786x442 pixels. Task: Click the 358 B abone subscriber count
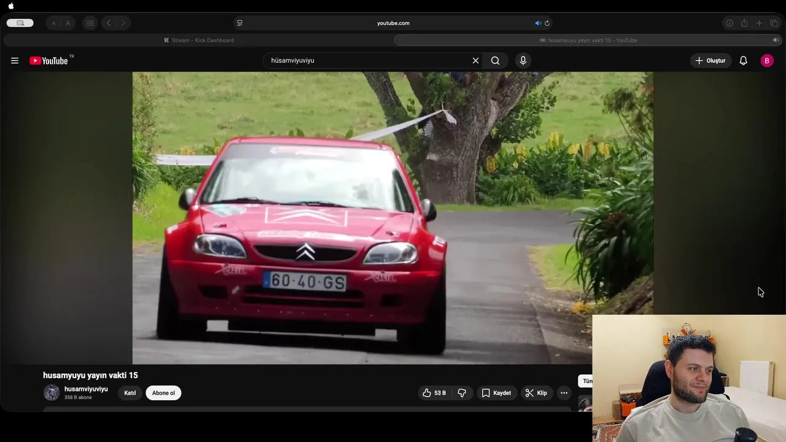tap(78, 398)
